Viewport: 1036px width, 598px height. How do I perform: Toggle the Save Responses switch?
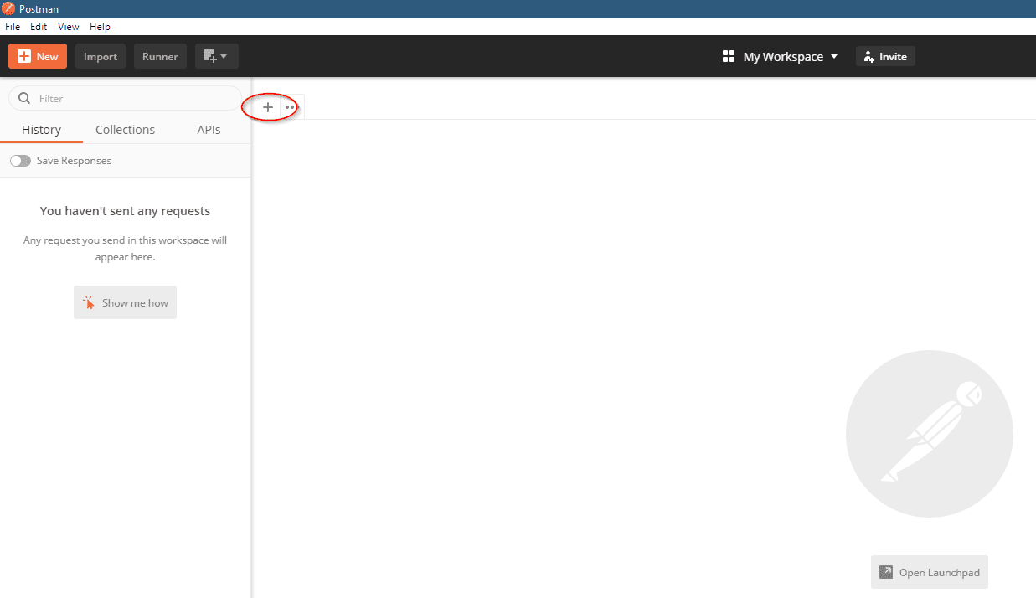point(20,161)
